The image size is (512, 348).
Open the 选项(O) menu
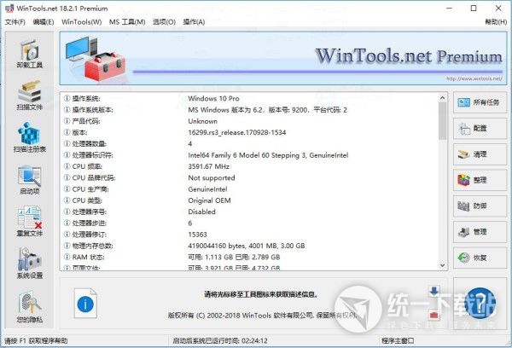coord(164,22)
